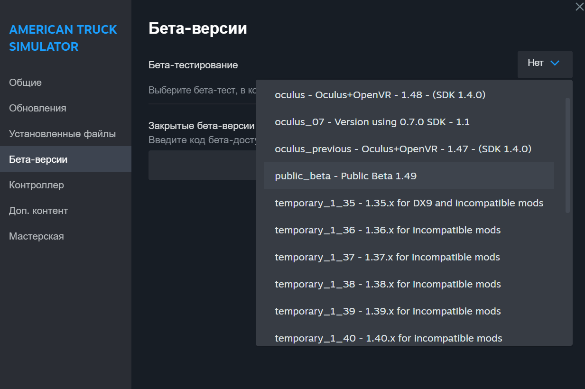Click the beta list scrollbar thumb
Viewport: 585px width, 389px height.
click(567, 155)
